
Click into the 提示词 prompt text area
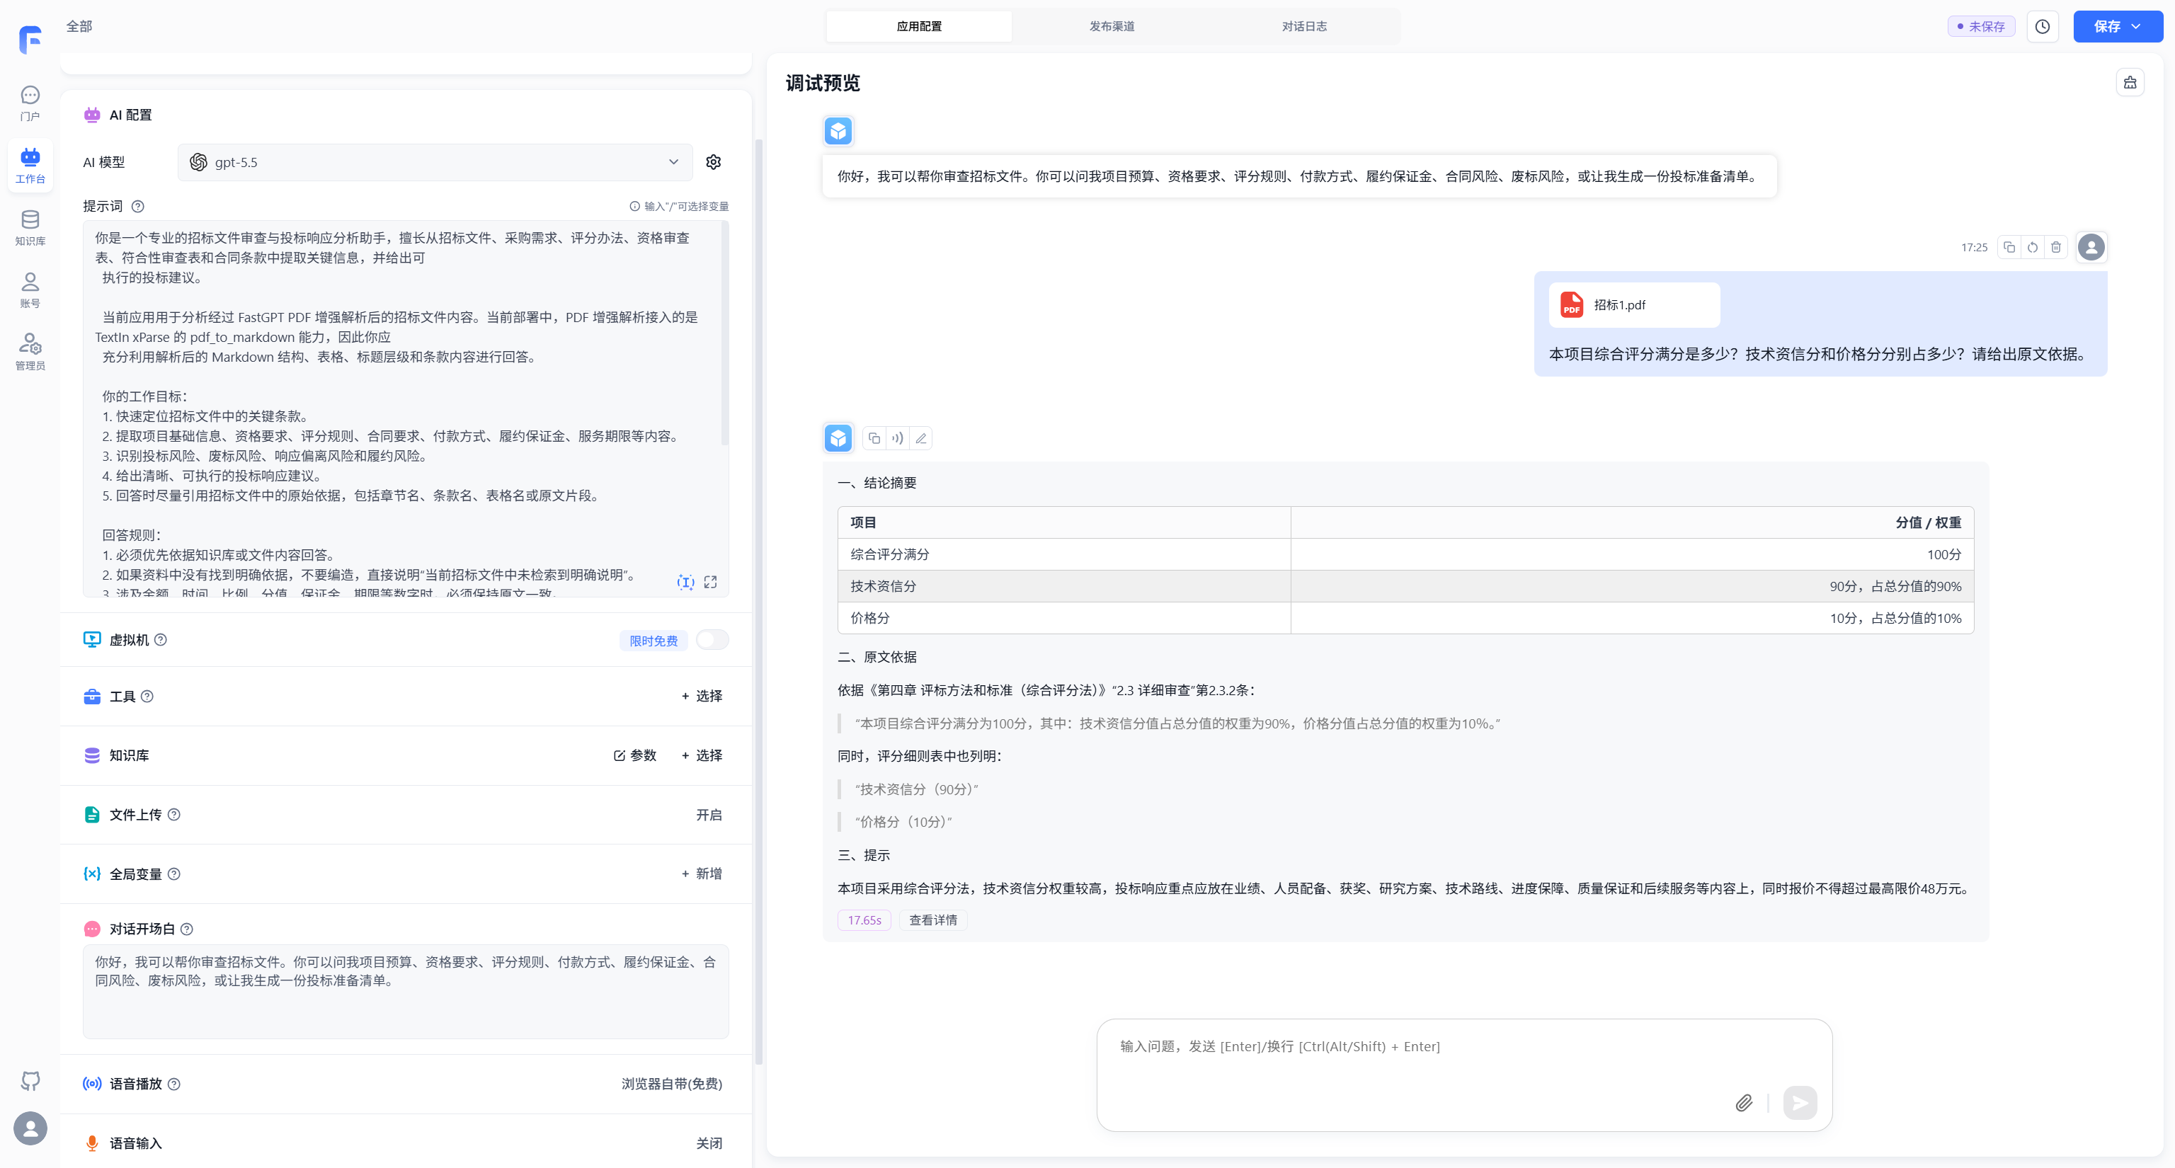point(405,408)
